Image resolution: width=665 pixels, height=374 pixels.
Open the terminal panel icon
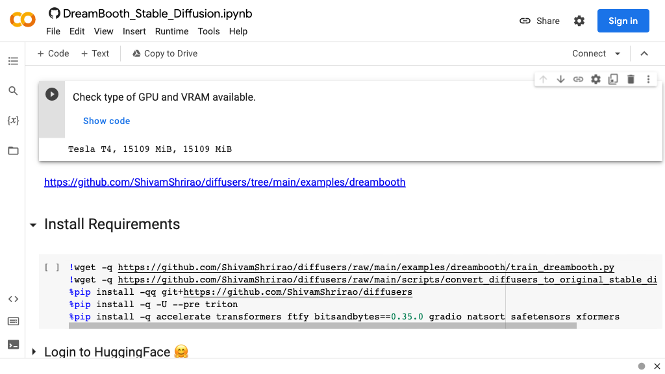pos(13,344)
